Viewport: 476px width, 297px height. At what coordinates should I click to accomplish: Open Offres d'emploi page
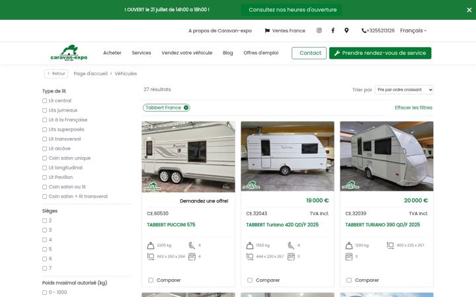[x=260, y=53]
